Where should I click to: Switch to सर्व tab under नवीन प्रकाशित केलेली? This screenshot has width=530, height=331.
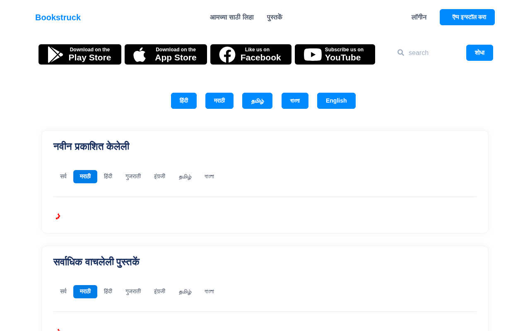click(x=63, y=177)
